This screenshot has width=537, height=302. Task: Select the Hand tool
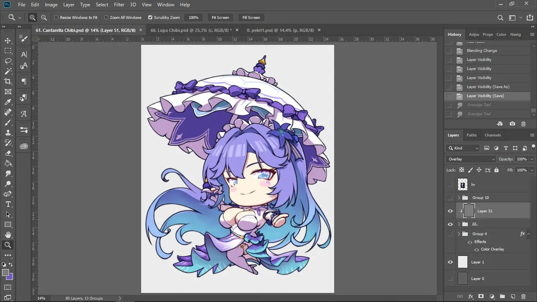8,235
